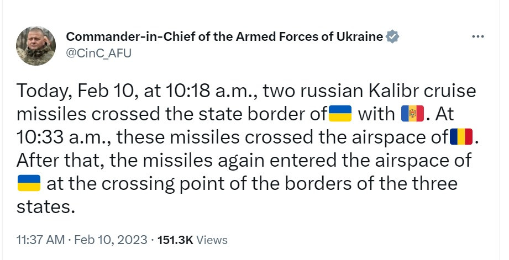Click the "Views" label
Viewport: 509px width, 260px height.
(212, 240)
